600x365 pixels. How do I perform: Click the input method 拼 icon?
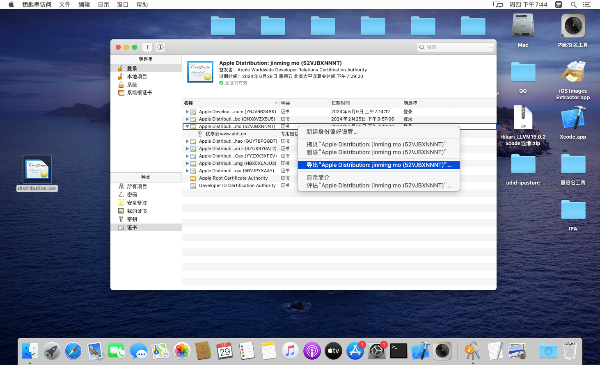coord(559,5)
